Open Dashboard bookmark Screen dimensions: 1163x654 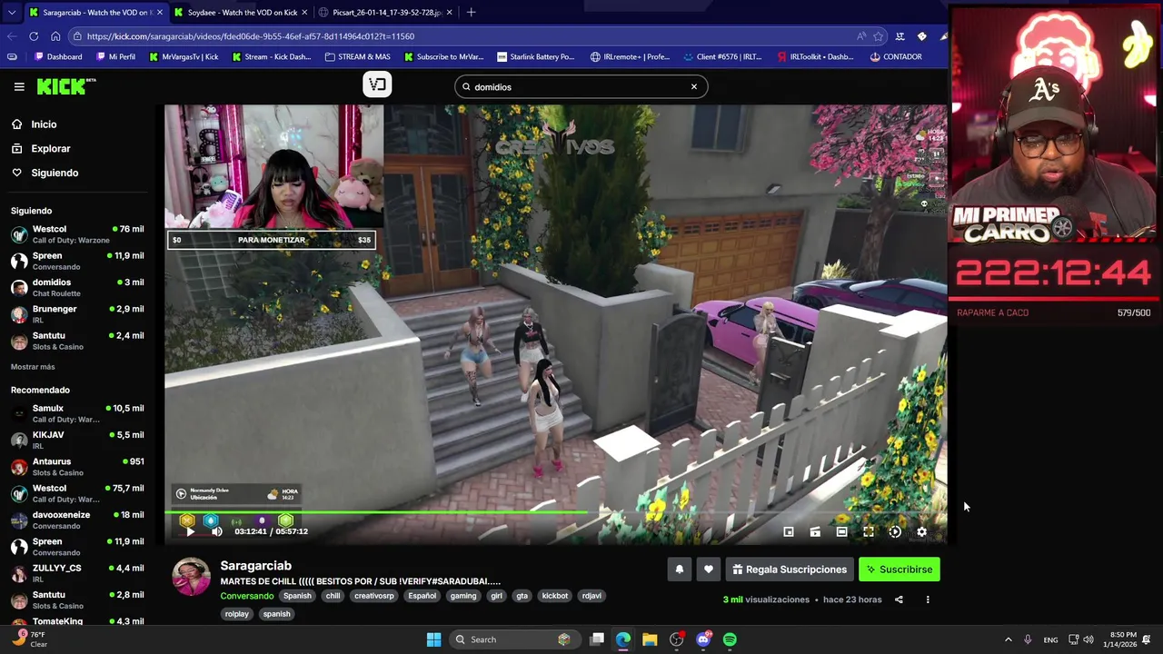pos(57,56)
